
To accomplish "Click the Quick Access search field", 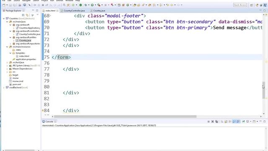I will [x=240, y=5].
